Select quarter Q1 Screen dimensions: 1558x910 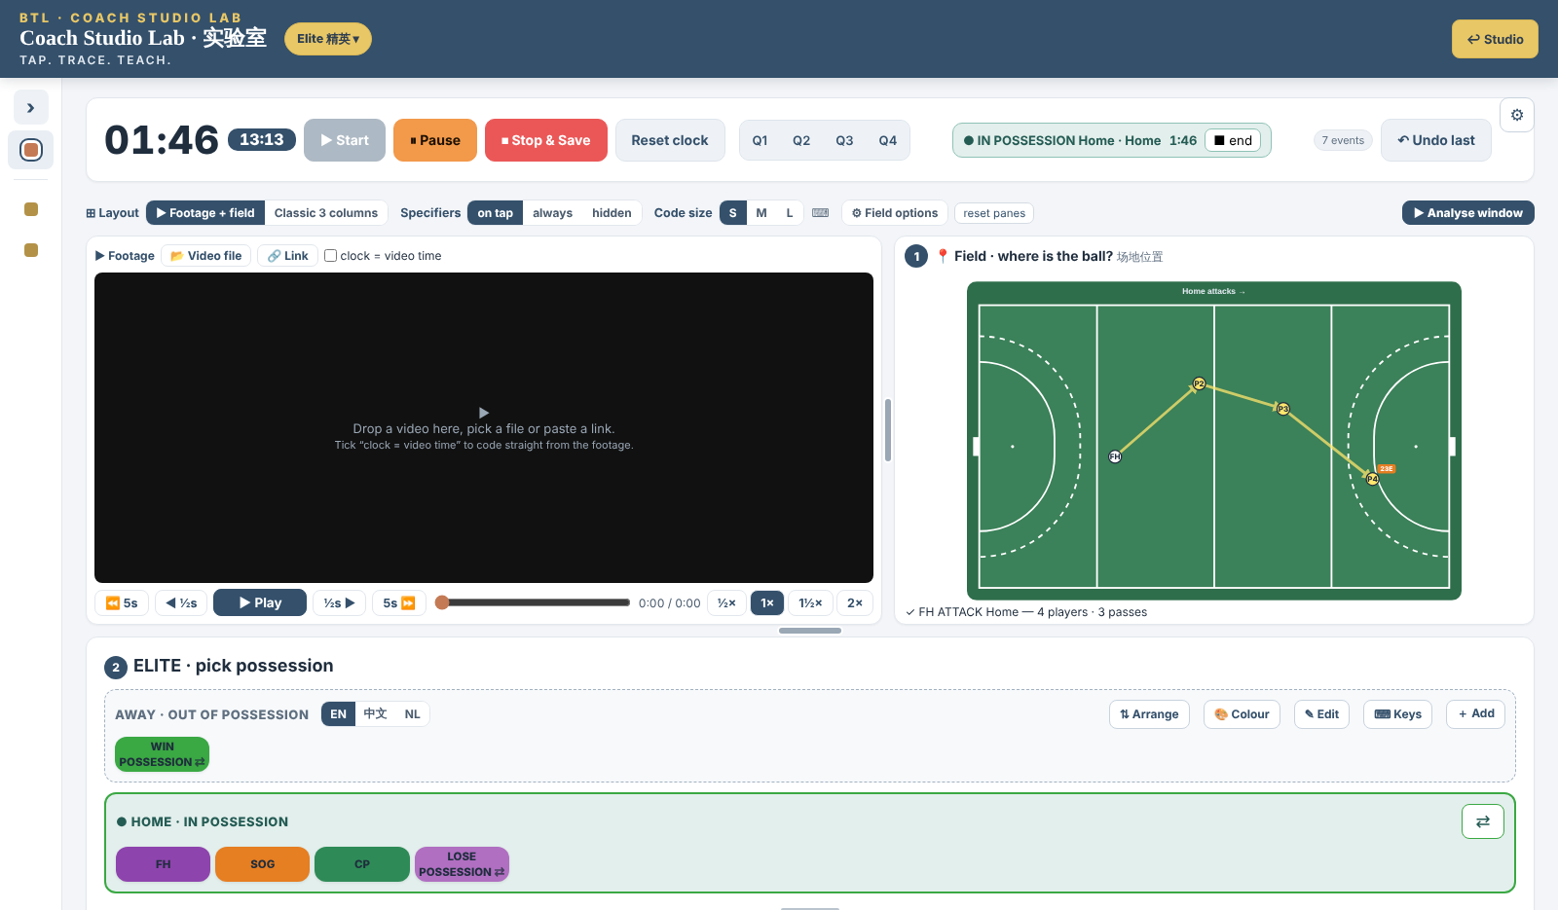tap(760, 140)
